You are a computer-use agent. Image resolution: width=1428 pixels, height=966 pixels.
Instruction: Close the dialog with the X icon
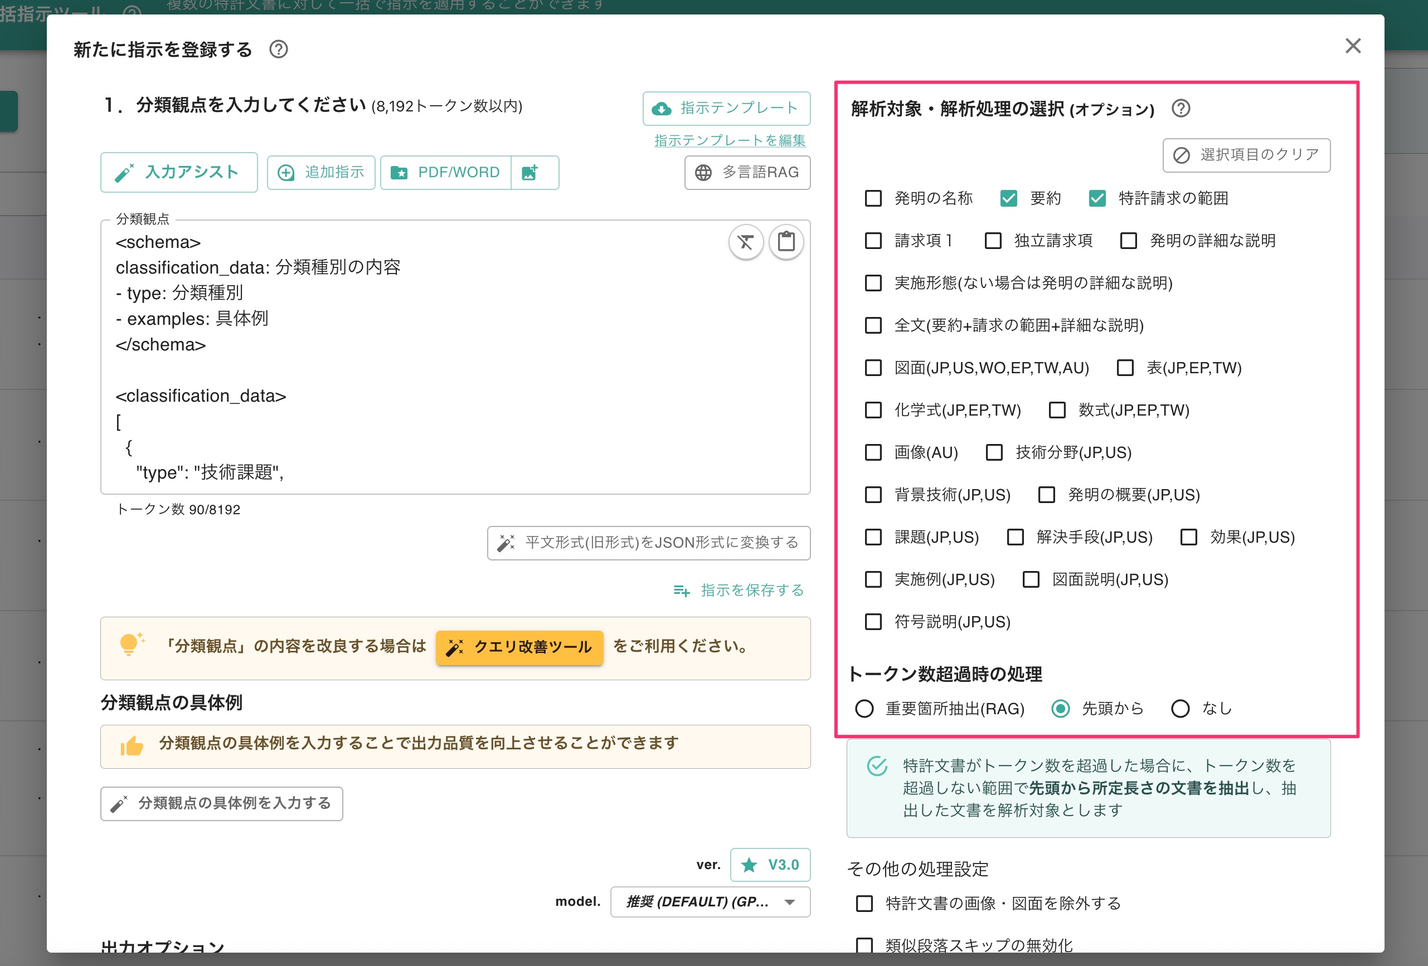coord(1352,46)
